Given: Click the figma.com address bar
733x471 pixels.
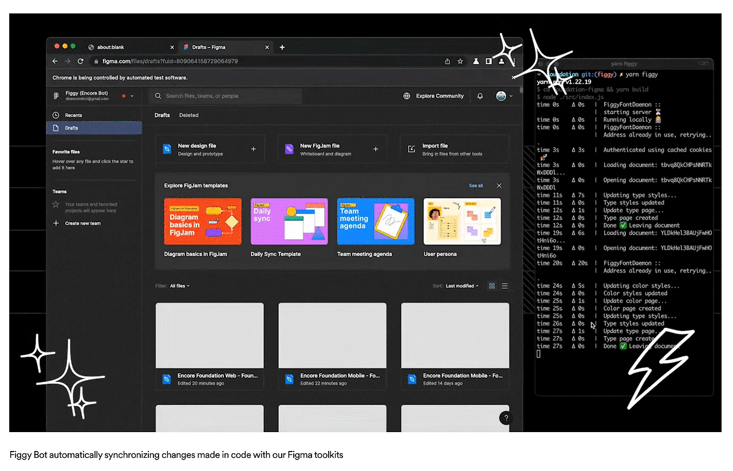Looking at the screenshot, I should (x=266, y=61).
